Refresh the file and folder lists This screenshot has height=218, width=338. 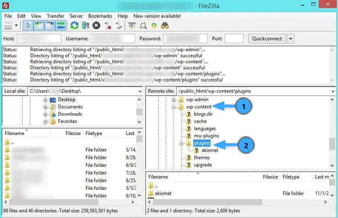click(x=74, y=26)
